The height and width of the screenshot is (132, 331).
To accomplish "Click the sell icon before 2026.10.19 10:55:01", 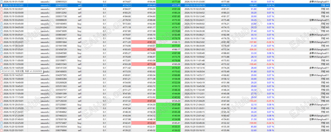I will (2, 57).
